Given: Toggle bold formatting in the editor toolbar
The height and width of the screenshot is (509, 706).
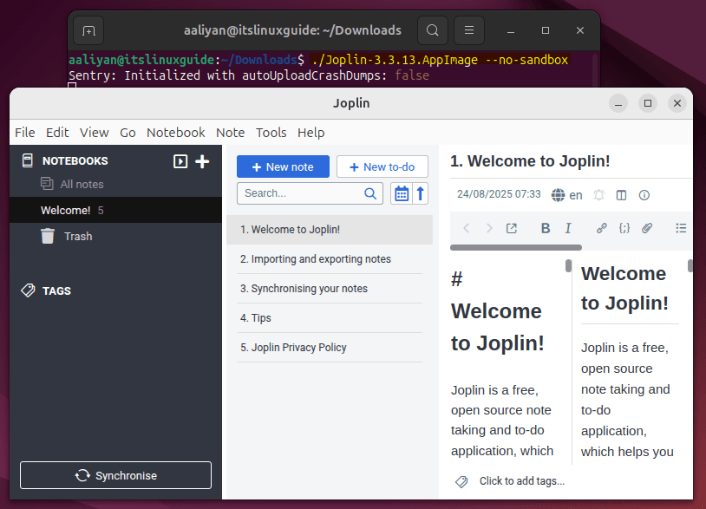Looking at the screenshot, I should pyautogui.click(x=546, y=228).
